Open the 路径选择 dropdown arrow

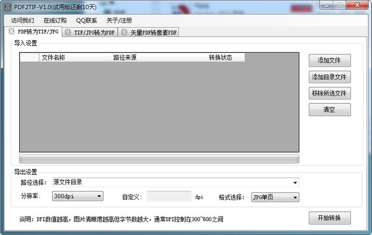click(295, 182)
